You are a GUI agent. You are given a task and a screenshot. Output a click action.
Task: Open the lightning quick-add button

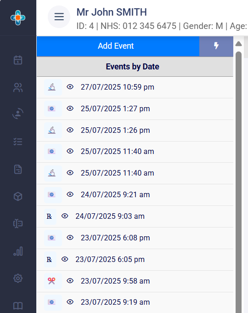(216, 46)
